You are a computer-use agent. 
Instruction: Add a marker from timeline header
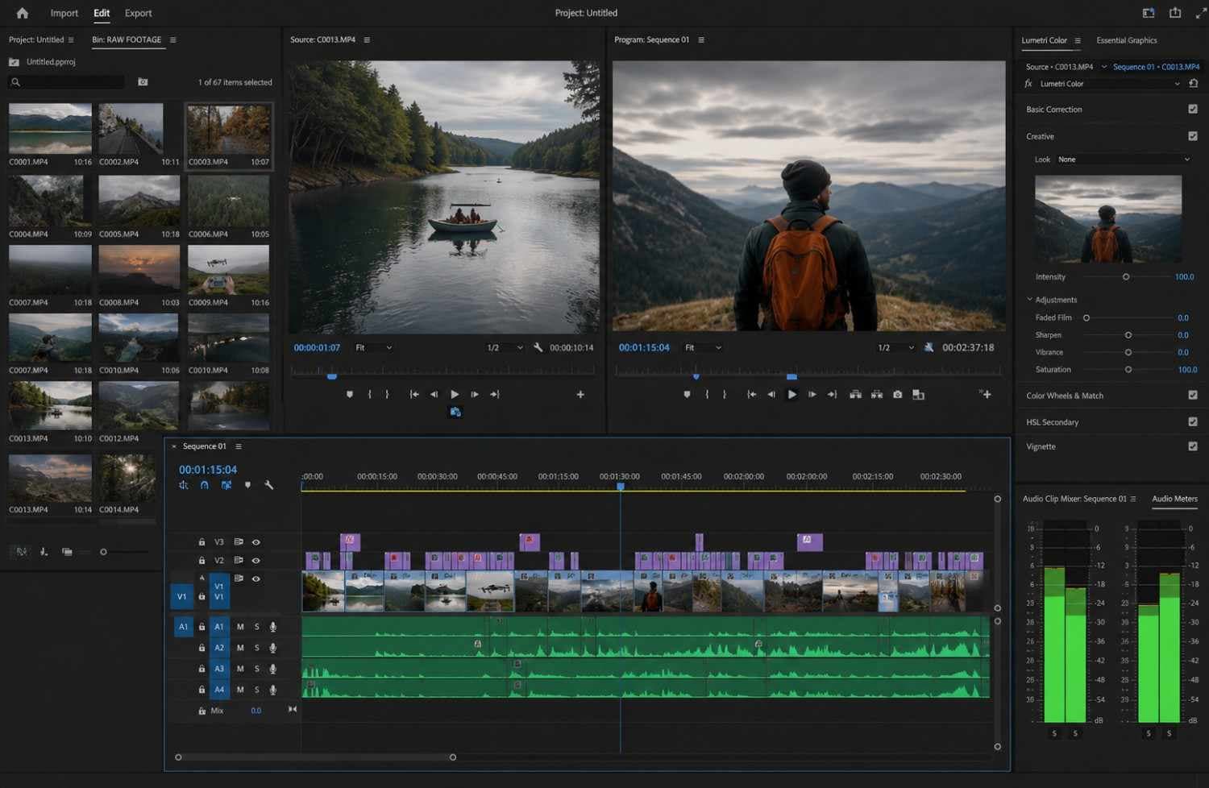click(x=247, y=485)
